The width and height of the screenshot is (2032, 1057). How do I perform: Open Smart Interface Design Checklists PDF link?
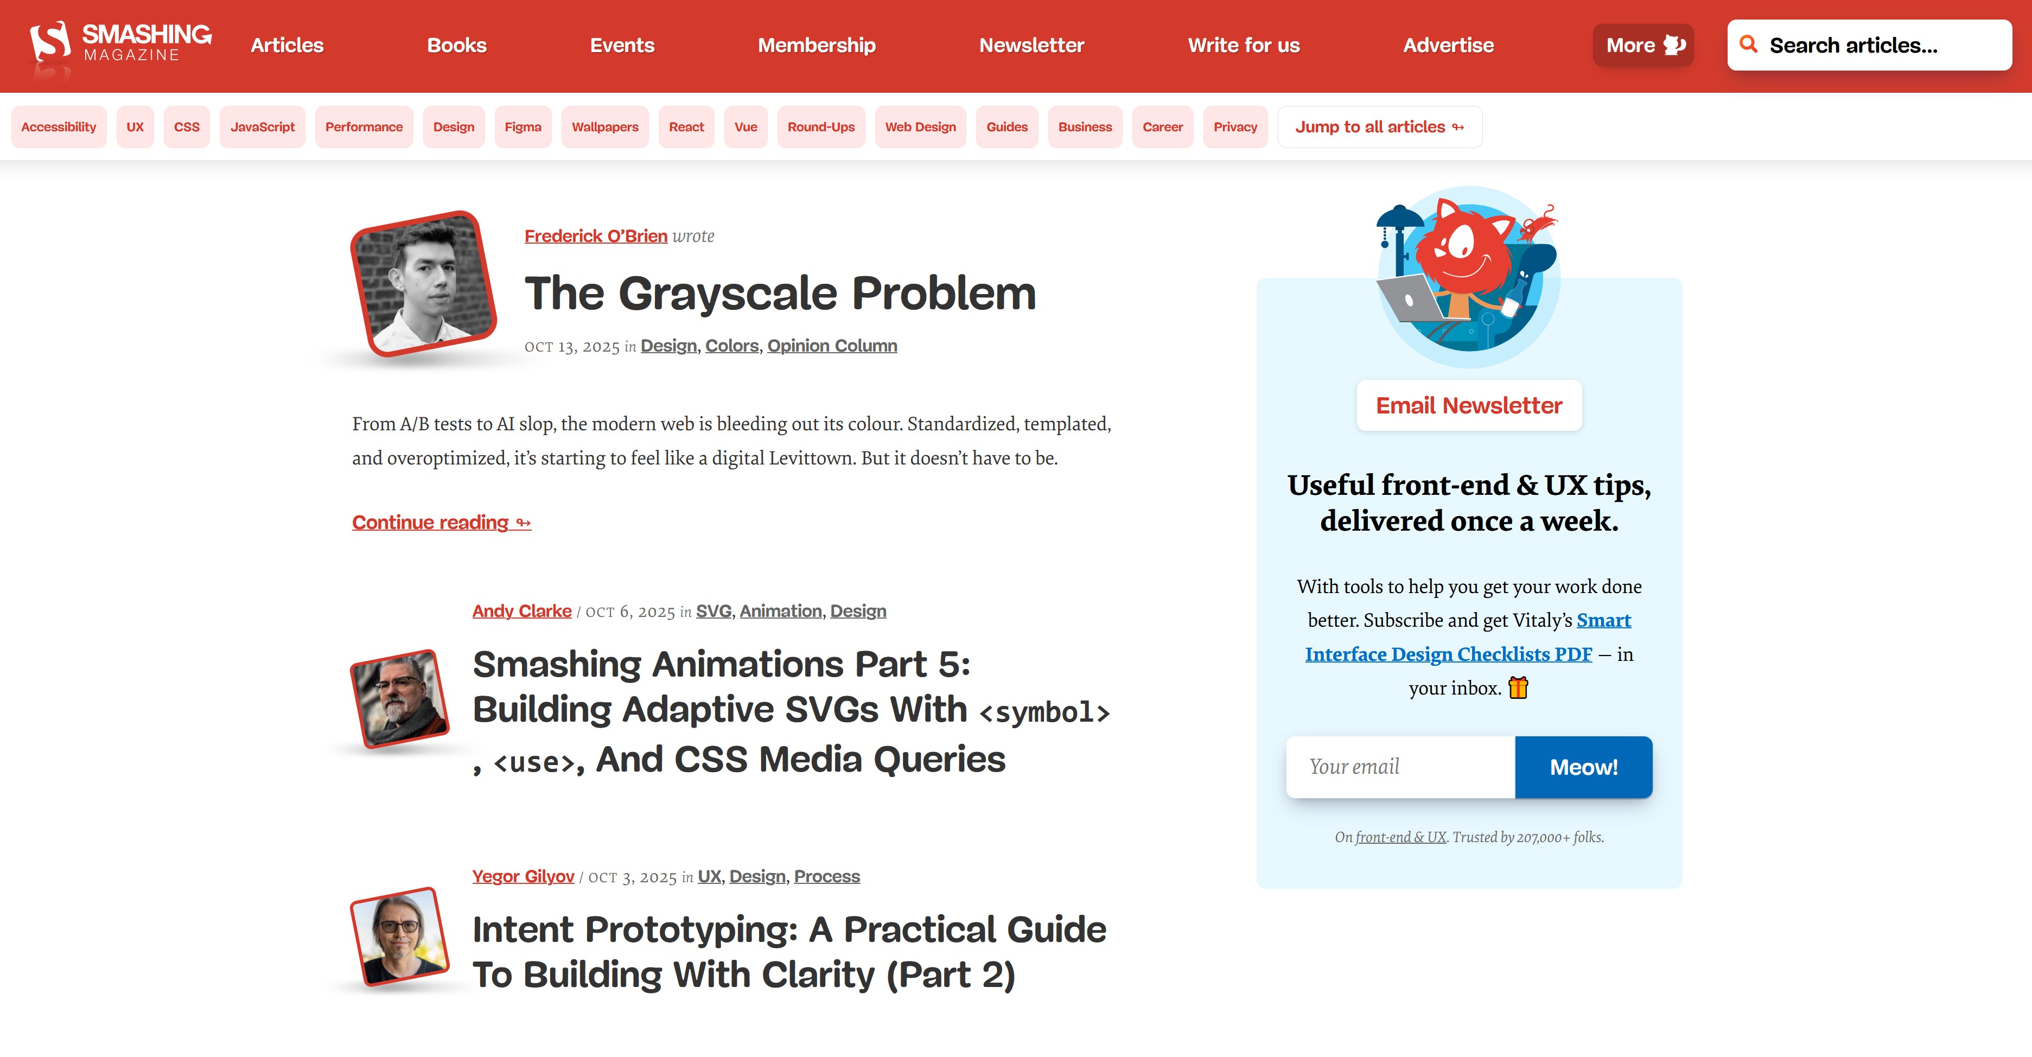[x=1448, y=654]
